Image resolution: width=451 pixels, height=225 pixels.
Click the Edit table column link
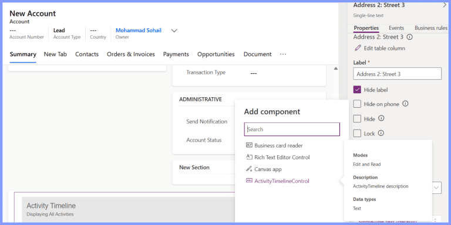tap(384, 48)
